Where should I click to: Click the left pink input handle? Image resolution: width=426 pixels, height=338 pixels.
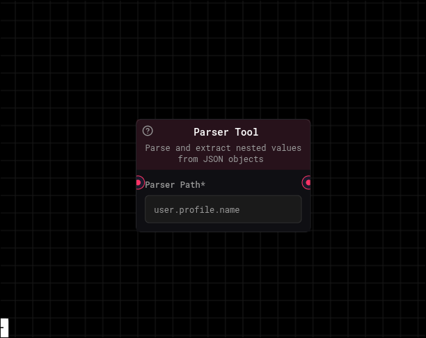[x=139, y=183]
